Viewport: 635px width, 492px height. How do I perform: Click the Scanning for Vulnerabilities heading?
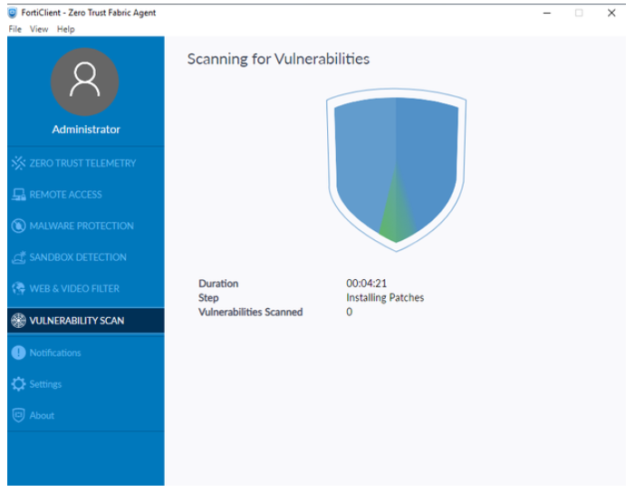tap(278, 59)
